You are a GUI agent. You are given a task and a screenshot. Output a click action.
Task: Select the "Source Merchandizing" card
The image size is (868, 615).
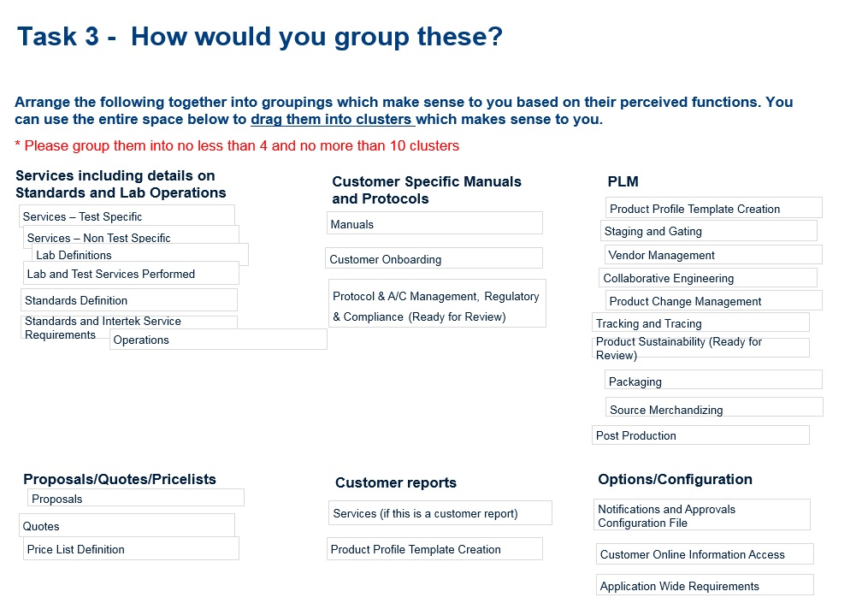point(713,409)
